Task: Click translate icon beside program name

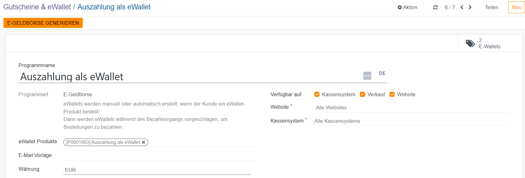Action: (x=367, y=76)
